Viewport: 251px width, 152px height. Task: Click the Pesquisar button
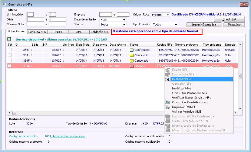click(234, 25)
